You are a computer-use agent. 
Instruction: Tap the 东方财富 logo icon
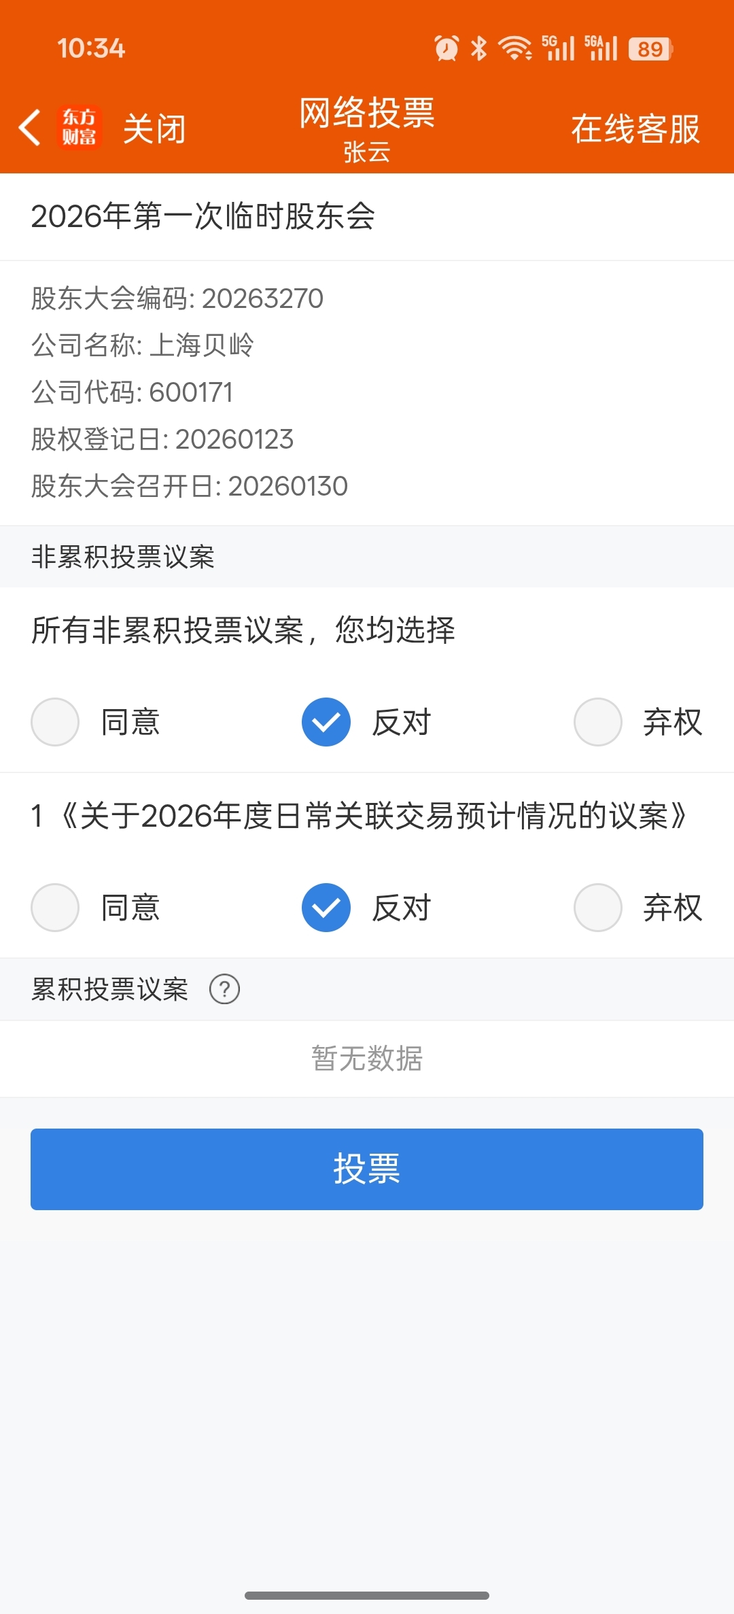(x=80, y=128)
